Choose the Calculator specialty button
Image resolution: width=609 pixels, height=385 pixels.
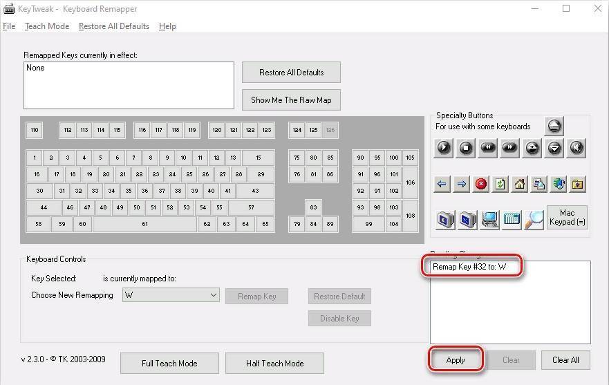[x=512, y=220]
